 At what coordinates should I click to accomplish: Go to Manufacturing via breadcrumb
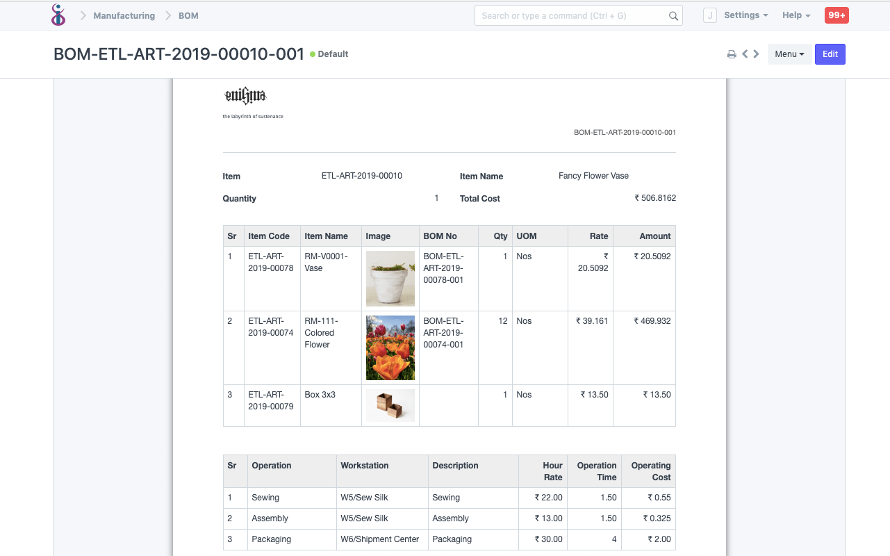(x=124, y=15)
